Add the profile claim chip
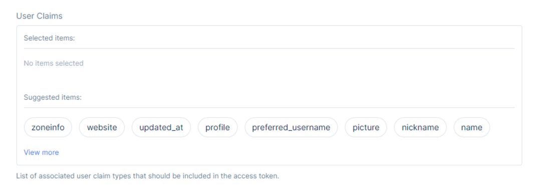The image size is (541, 193). [x=218, y=127]
